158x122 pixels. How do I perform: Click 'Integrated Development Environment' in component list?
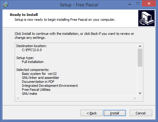[x=50, y=86]
